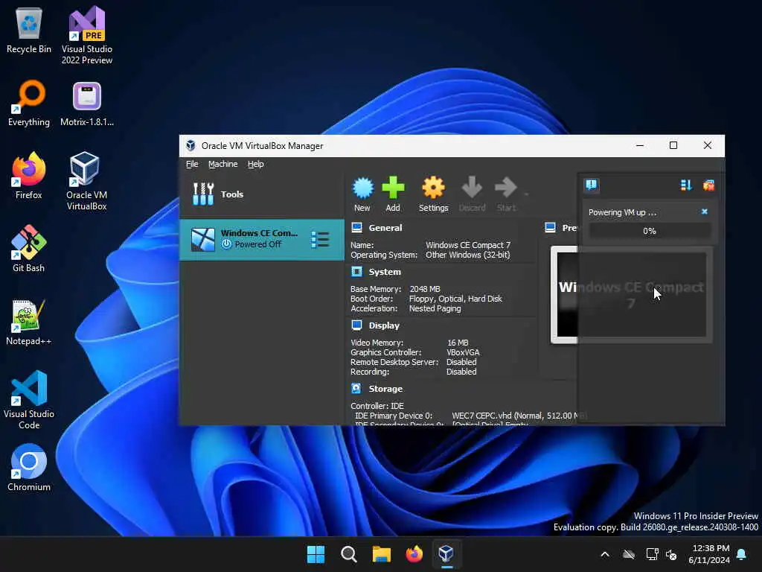Open the Help menu
The image size is (762, 572).
point(256,164)
